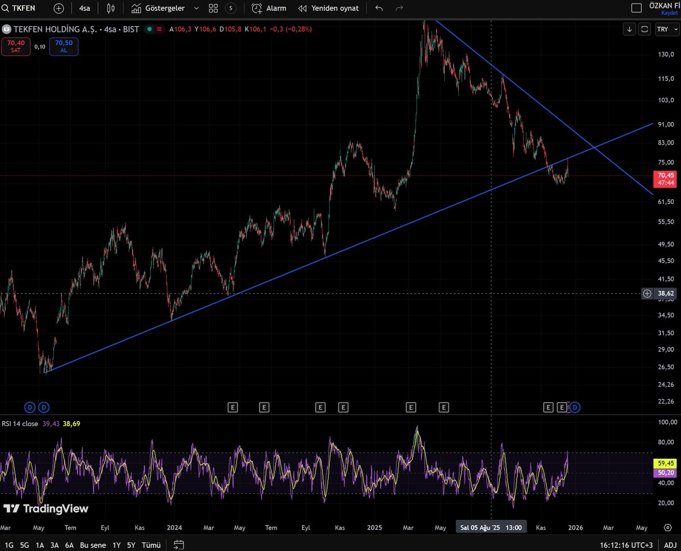Click the leftmost D dividend marker
The height and width of the screenshot is (551, 681).
pyautogui.click(x=30, y=407)
